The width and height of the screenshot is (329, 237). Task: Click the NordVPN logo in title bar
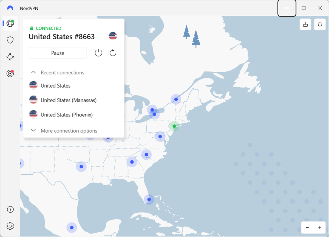coord(10,8)
